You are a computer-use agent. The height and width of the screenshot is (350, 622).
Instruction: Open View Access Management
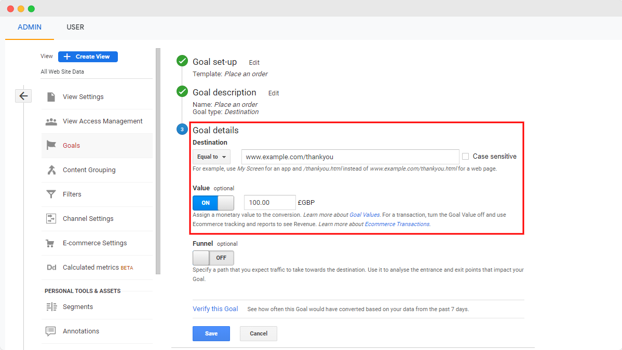103,121
